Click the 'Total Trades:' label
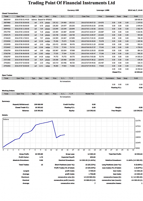Image resolution: width=143 pixels, height=201 pixels. [24, 165]
